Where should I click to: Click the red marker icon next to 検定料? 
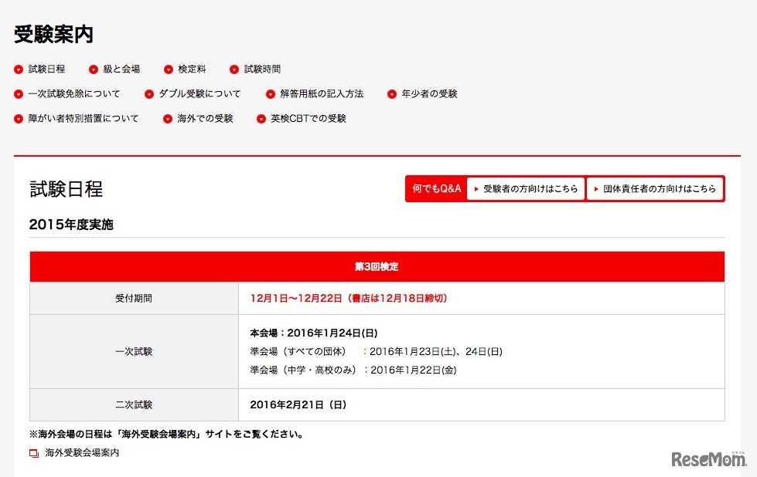pos(168,69)
